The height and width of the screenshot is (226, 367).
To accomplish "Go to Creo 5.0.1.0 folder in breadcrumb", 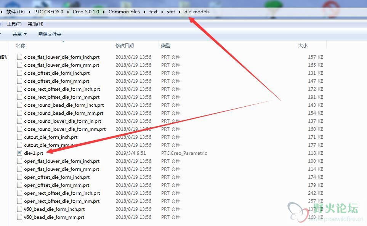I will [x=86, y=12].
